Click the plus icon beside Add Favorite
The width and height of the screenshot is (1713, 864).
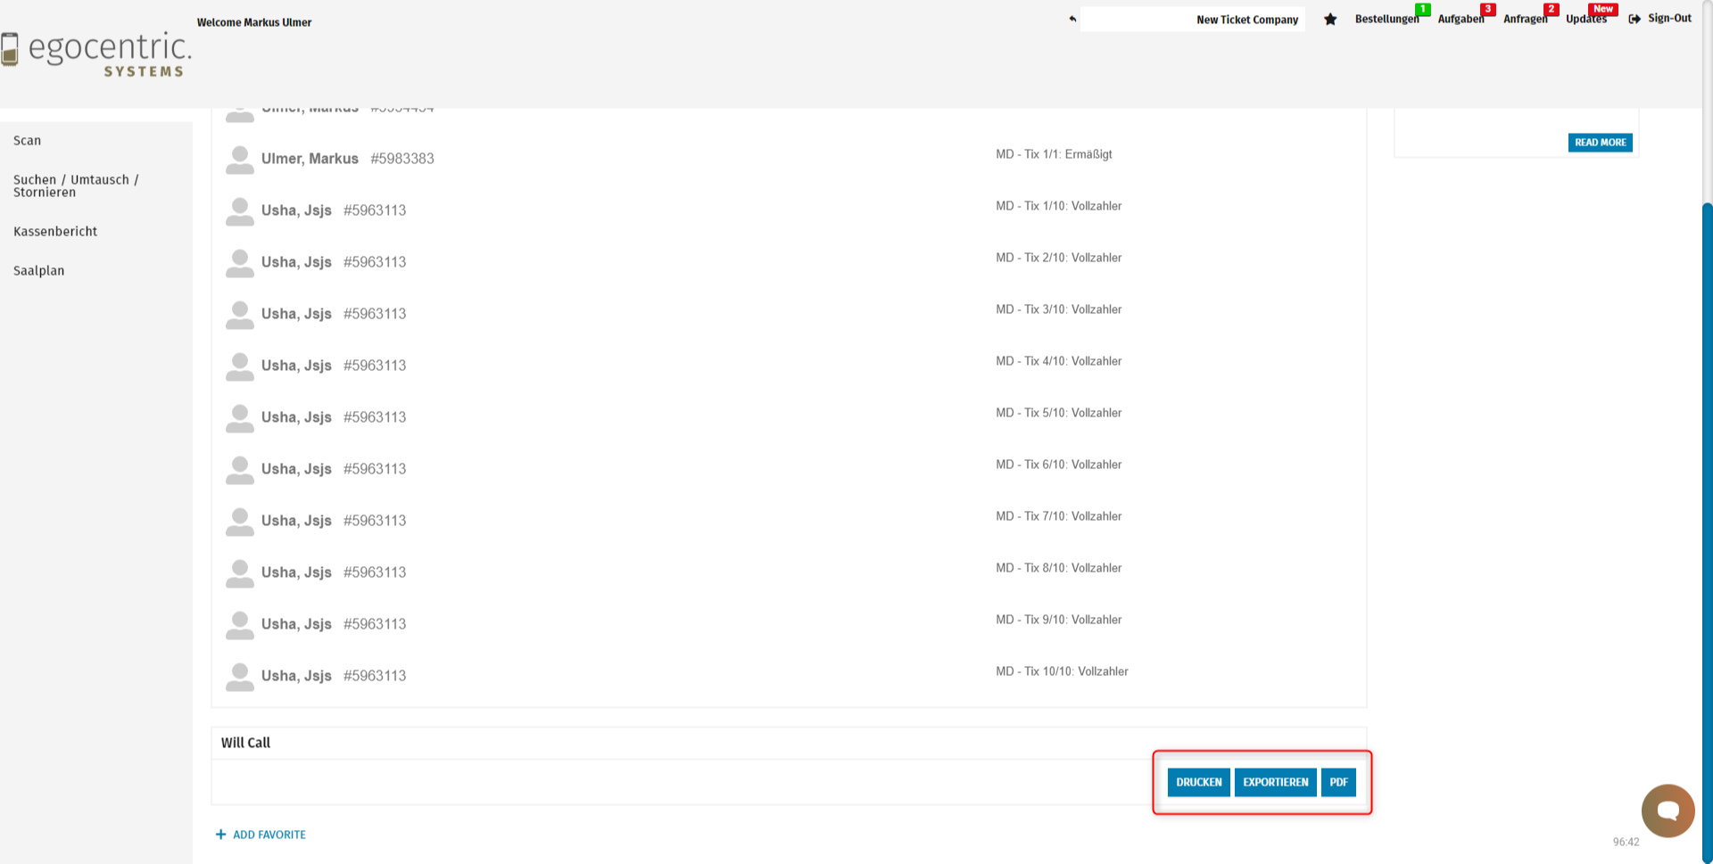pos(220,835)
